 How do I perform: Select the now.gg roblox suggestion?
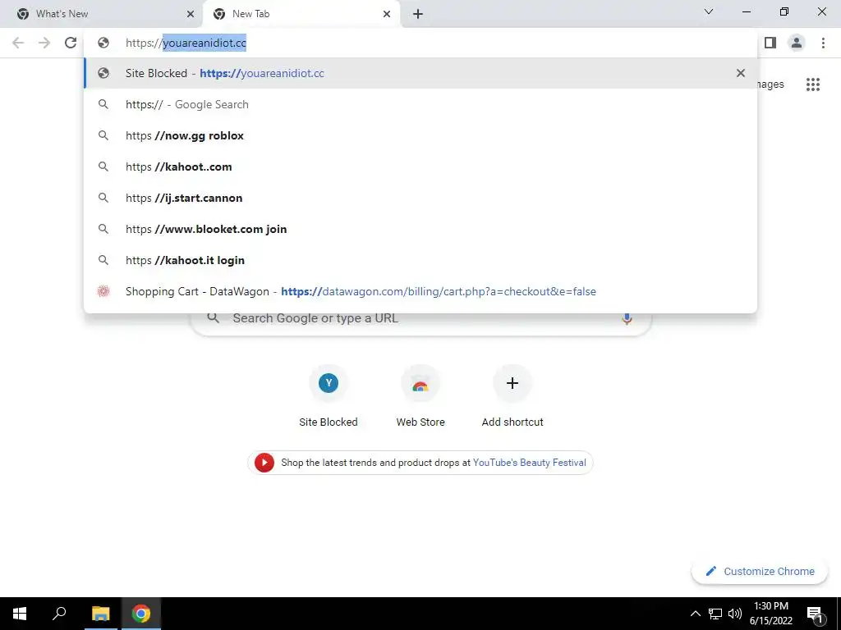tap(420, 135)
